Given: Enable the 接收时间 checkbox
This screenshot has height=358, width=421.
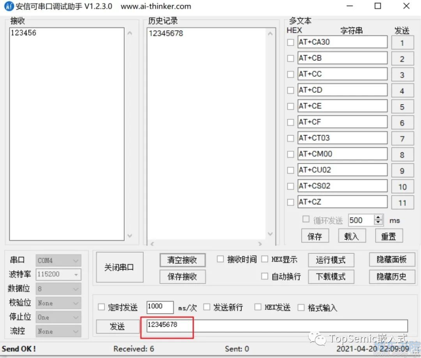Looking at the screenshot, I should [x=220, y=259].
